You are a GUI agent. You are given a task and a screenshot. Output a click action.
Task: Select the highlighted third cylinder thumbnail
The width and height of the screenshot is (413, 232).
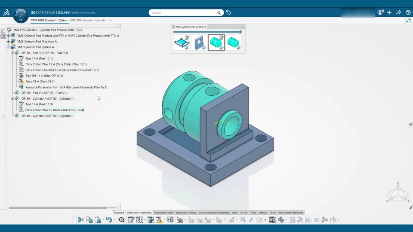[216, 43]
